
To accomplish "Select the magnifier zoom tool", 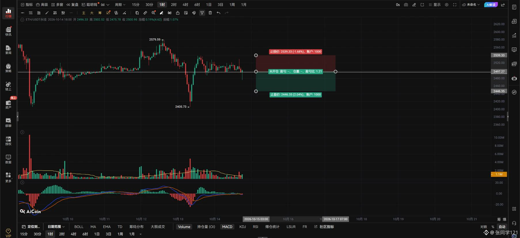I will pyautogui.click(x=153, y=13).
